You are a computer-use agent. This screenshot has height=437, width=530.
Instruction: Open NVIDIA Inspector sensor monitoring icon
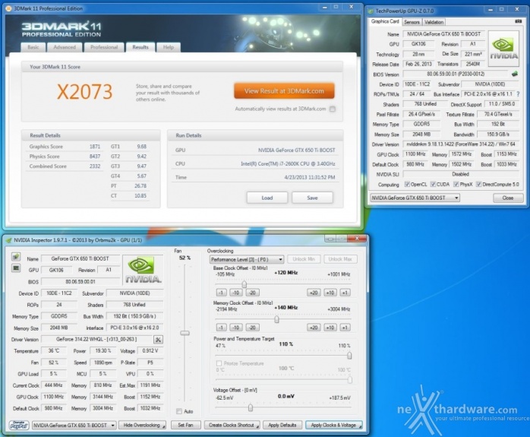(15, 268)
